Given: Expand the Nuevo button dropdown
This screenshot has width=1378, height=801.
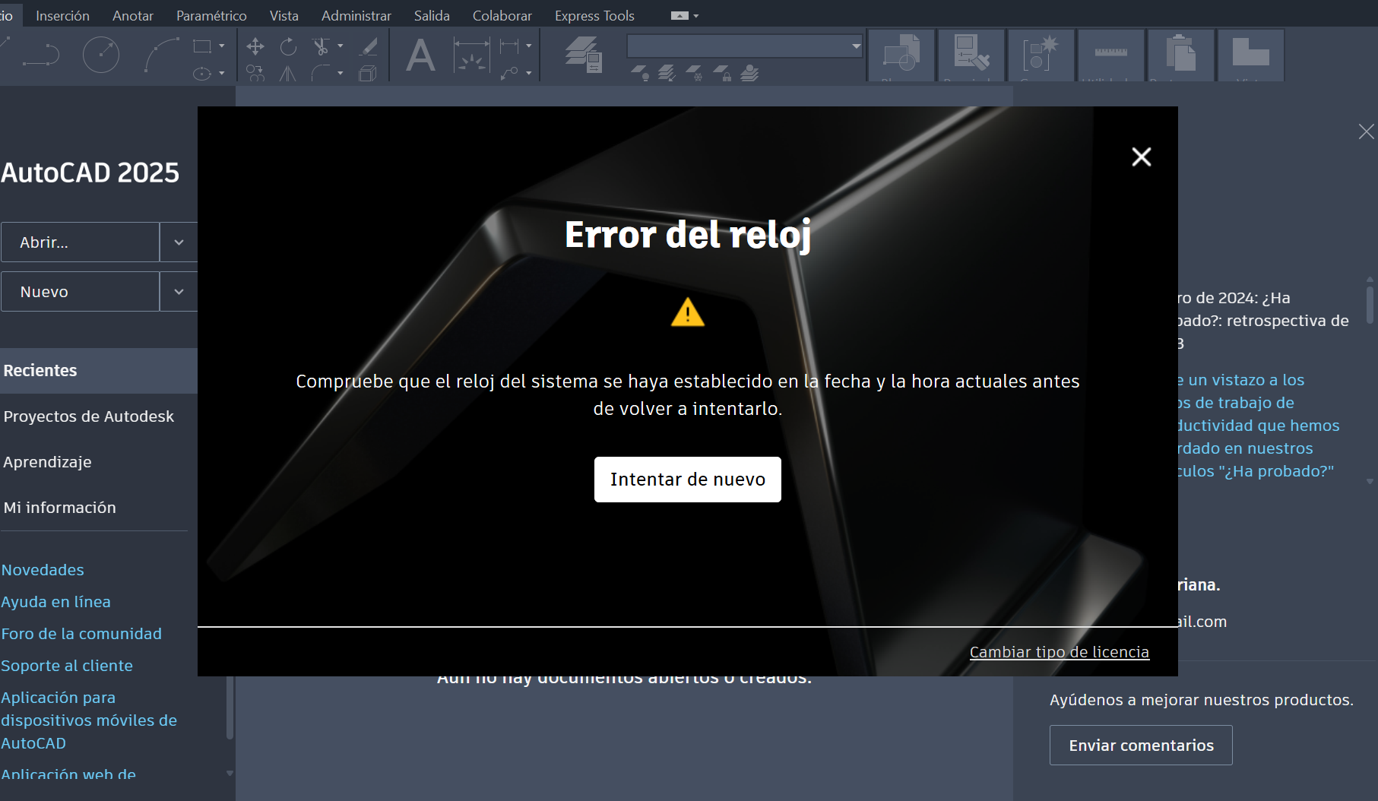Looking at the screenshot, I should click(178, 291).
